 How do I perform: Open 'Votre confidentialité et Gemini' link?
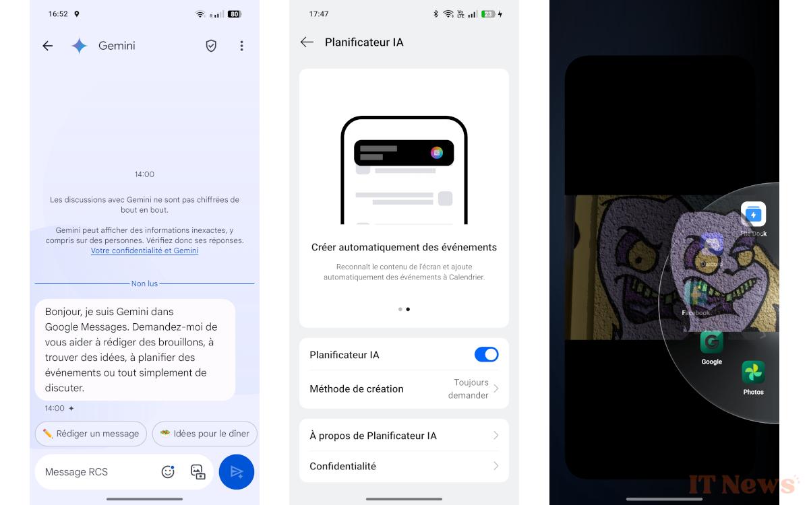point(144,250)
